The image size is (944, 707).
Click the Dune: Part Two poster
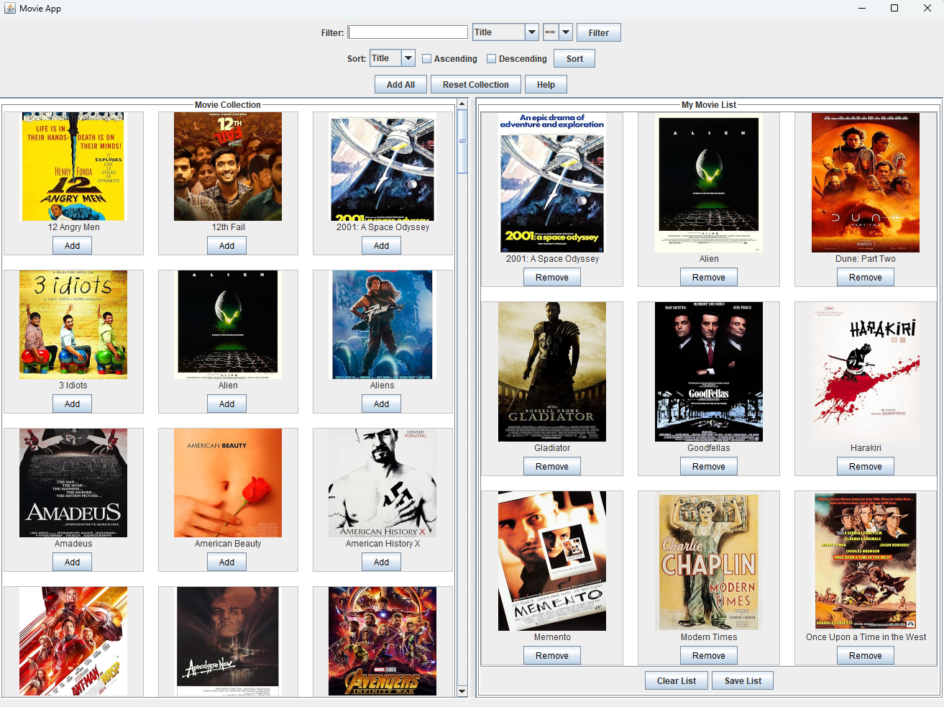(865, 182)
